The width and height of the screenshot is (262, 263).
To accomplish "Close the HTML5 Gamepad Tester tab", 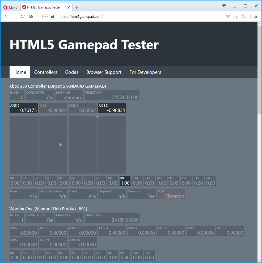I will point(69,7).
